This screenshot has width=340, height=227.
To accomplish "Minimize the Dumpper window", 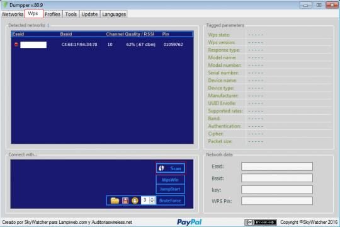I will (306, 5).
